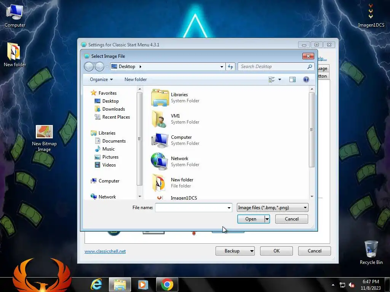The image size is (390, 292).
Task: Show hidden tray icons arrow
Action: tap(333, 285)
